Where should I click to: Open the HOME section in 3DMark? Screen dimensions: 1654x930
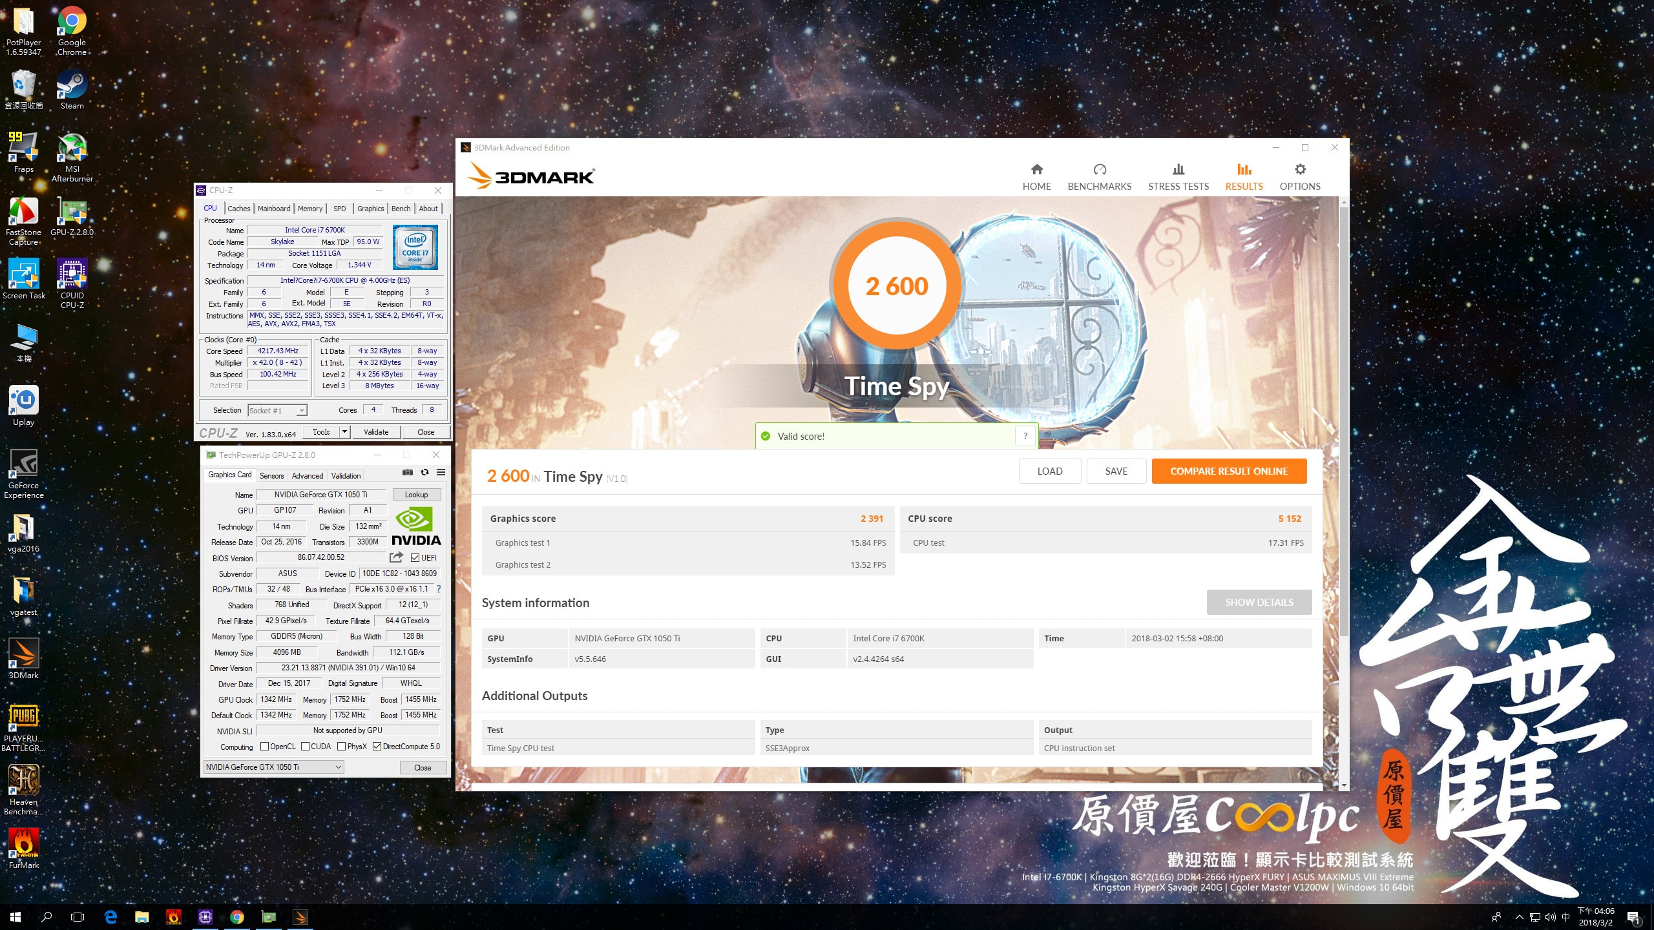coord(1036,177)
